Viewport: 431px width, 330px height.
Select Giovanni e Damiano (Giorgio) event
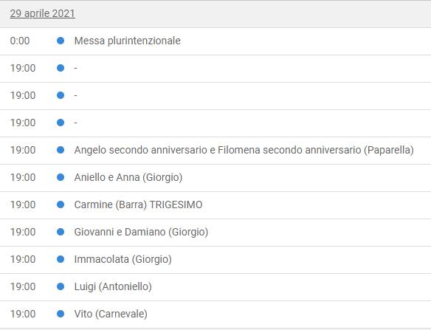pyautogui.click(x=141, y=232)
